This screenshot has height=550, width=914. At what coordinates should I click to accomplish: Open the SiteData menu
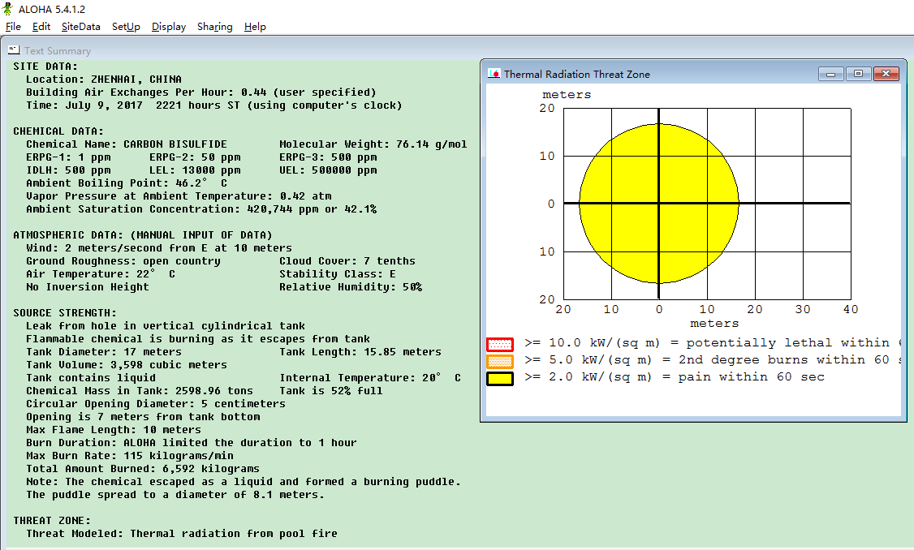(x=80, y=26)
